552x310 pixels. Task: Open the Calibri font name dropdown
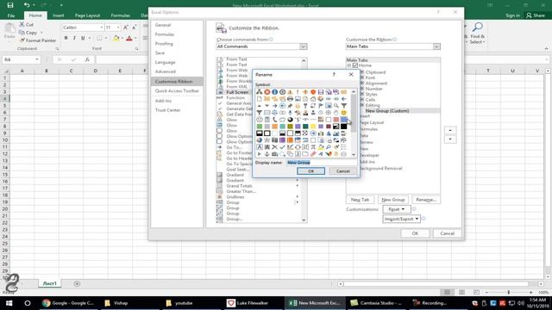point(102,27)
